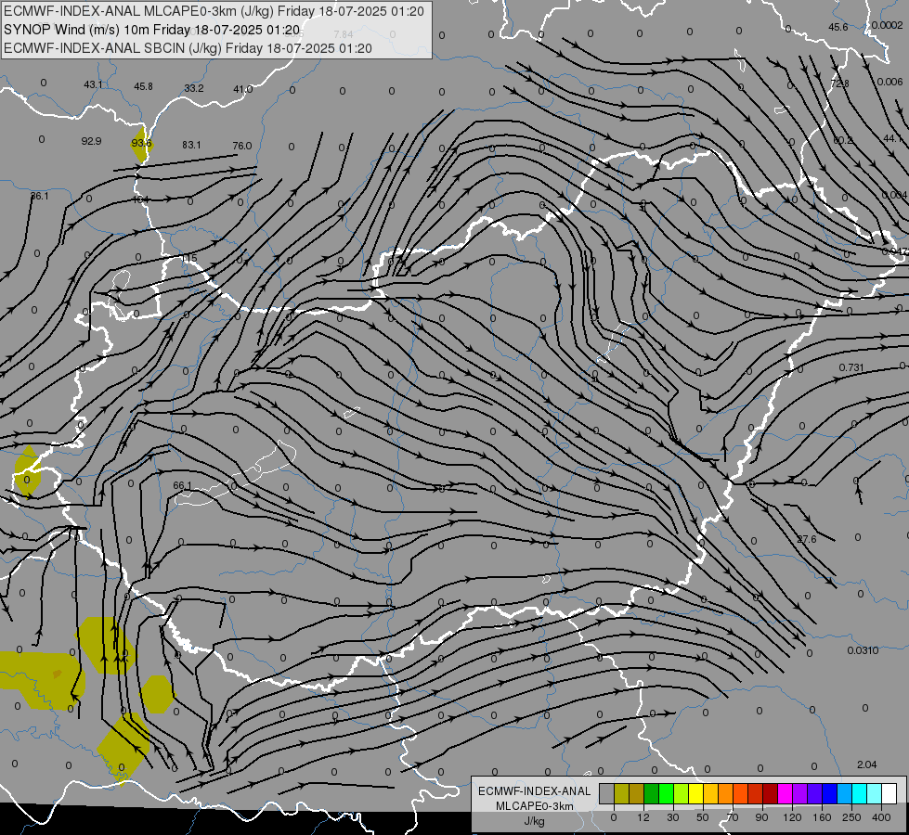Click the map value 115
The image size is (909, 835).
pos(189,258)
